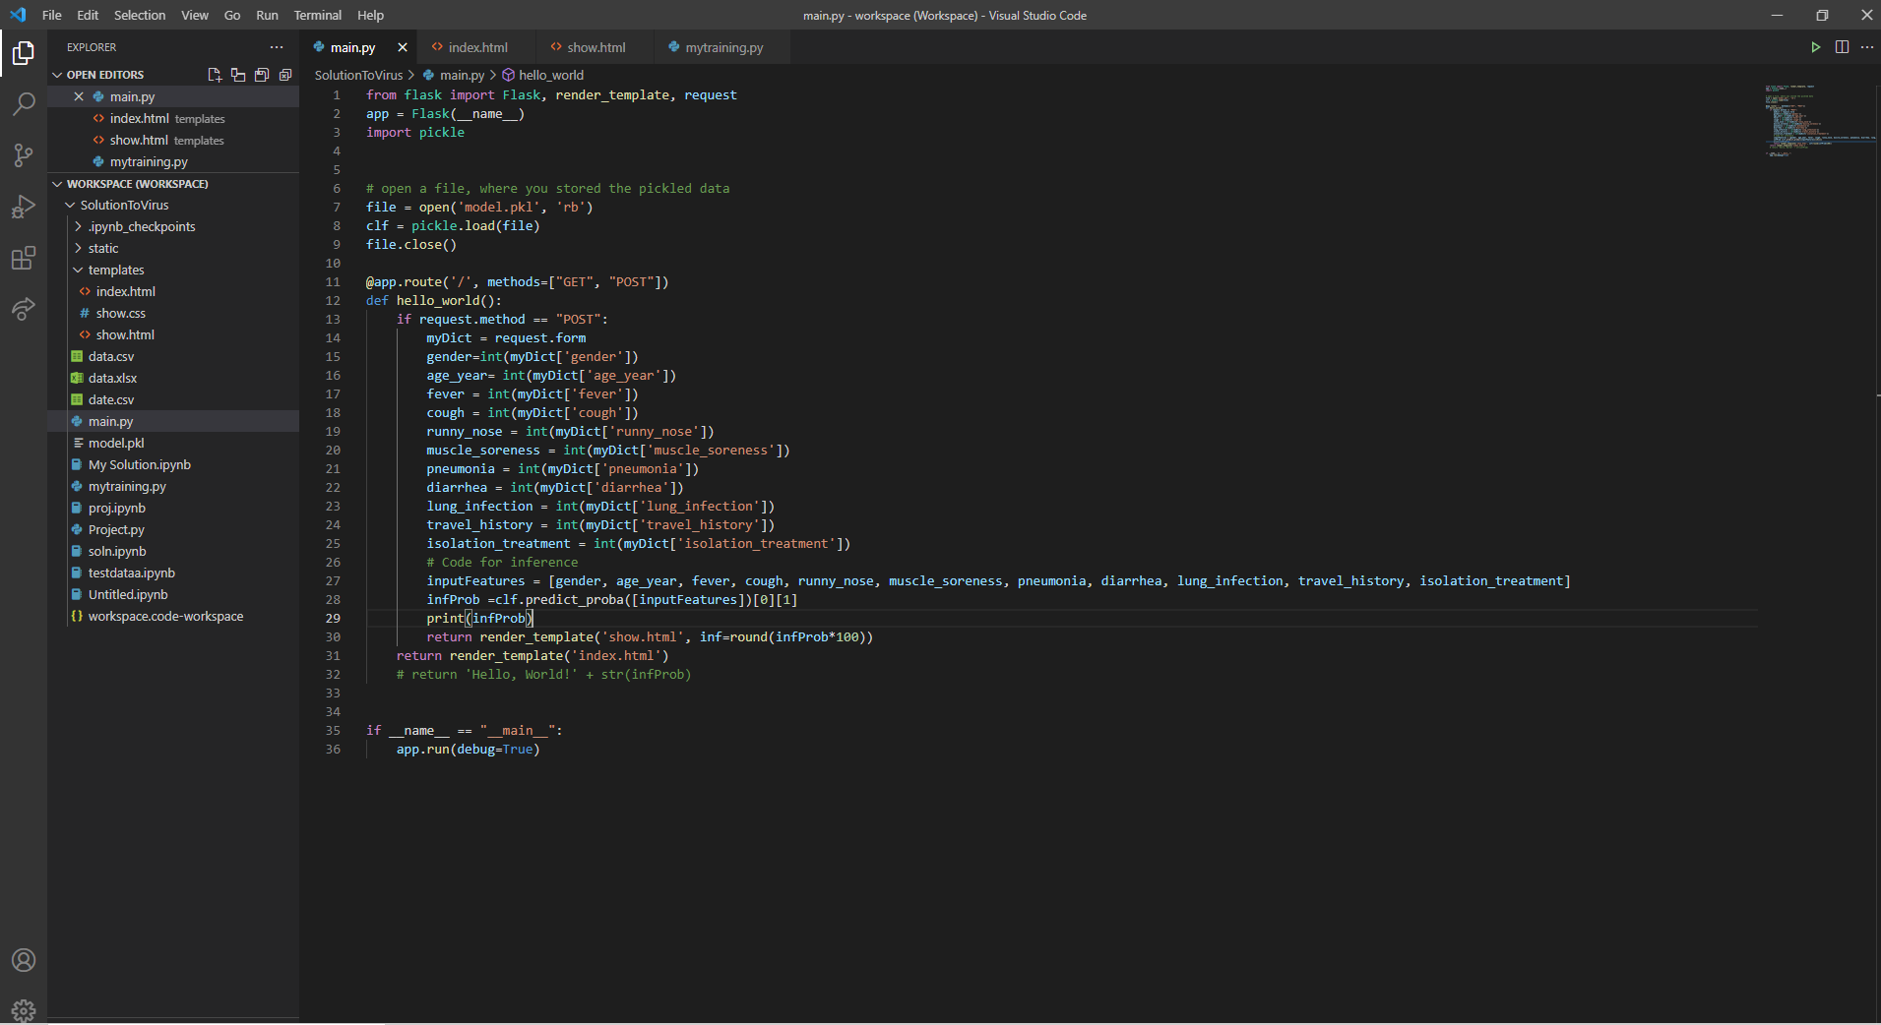This screenshot has height=1025, width=1881.
Task: Open My Solution.ipynb notebook
Action: 173,464
